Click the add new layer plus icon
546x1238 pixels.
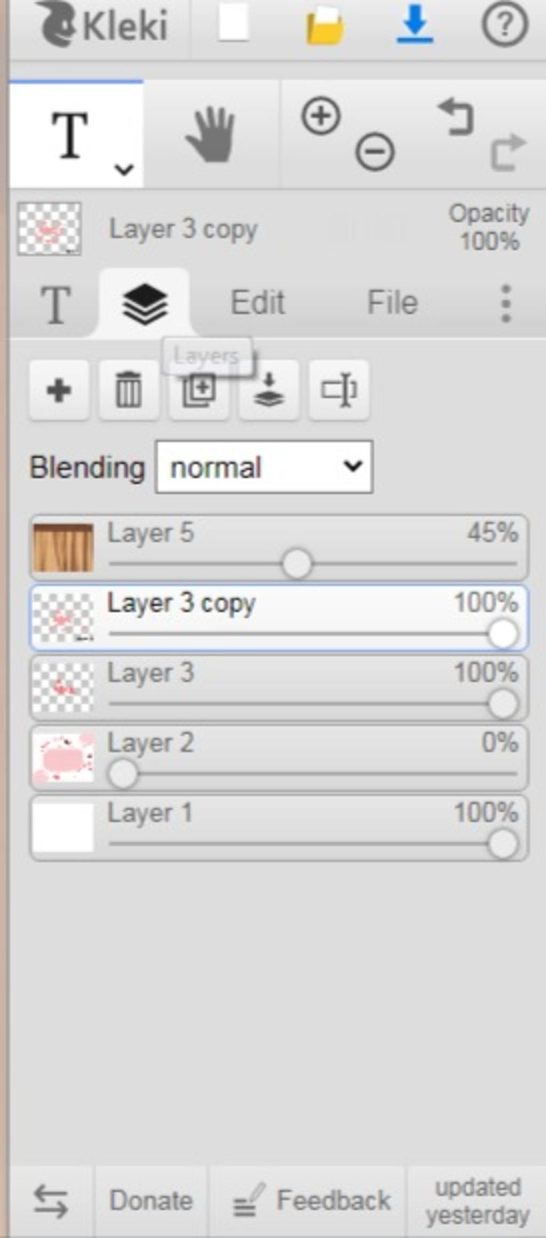59,390
